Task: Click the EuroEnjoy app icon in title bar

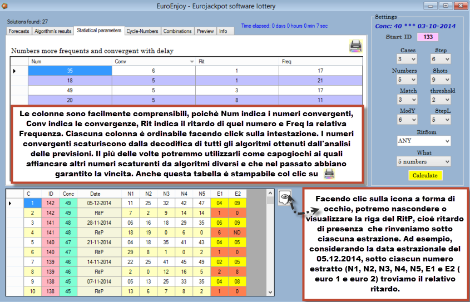Action: pyautogui.click(x=4, y=6)
